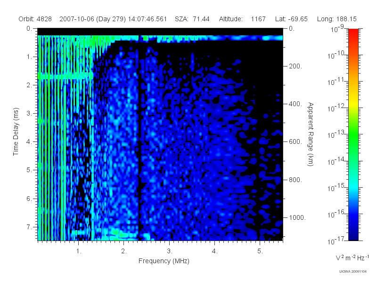The width and height of the screenshot is (377, 283).
Task: Click the '200.' tick on the apparent range axis
Action: click(x=295, y=66)
